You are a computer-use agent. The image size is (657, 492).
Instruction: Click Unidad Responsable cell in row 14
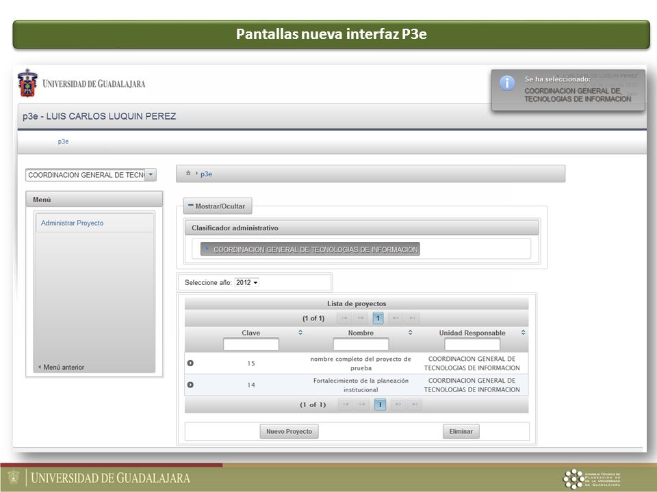[472, 385]
